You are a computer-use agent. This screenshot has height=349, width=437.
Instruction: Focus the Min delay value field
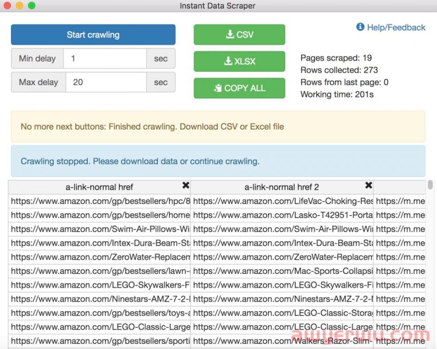105,58
